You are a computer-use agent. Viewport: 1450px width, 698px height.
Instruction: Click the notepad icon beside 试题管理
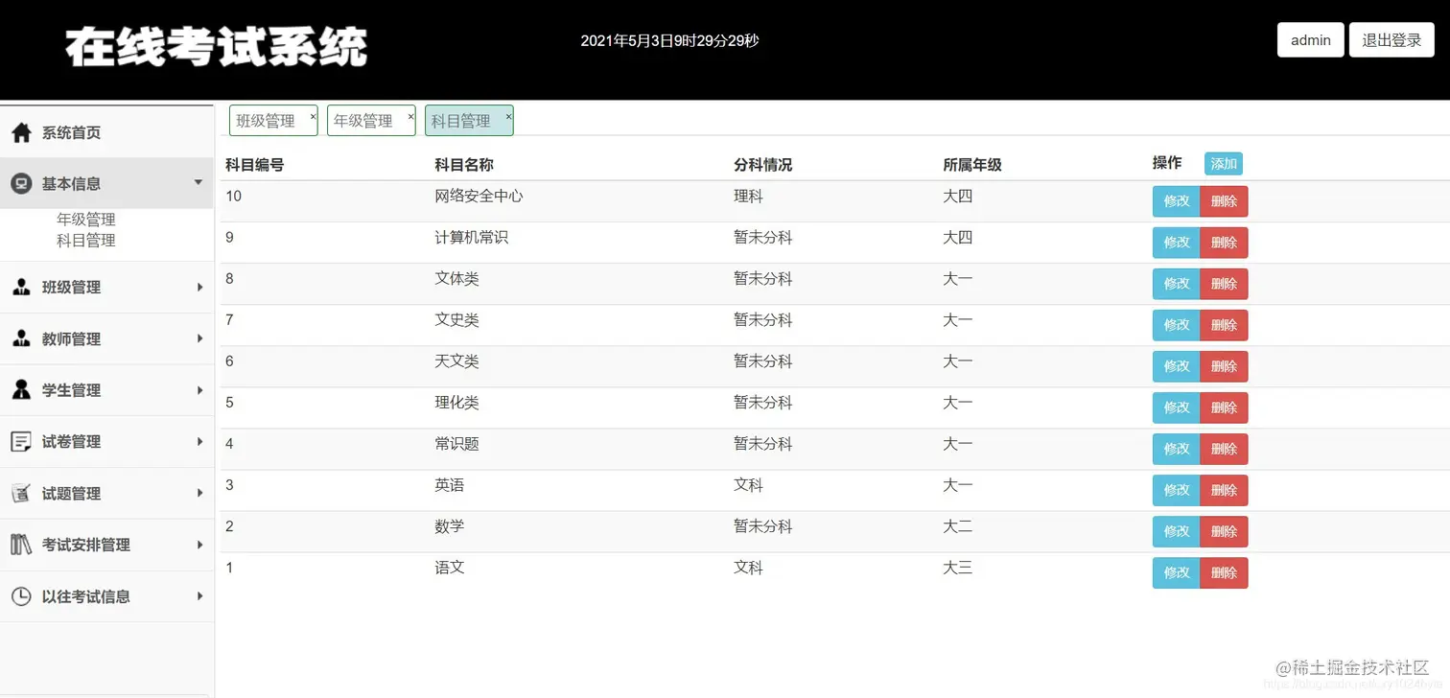(21, 493)
